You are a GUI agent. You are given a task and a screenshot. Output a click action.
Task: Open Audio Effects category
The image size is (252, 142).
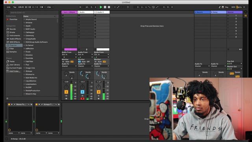tap(15, 39)
